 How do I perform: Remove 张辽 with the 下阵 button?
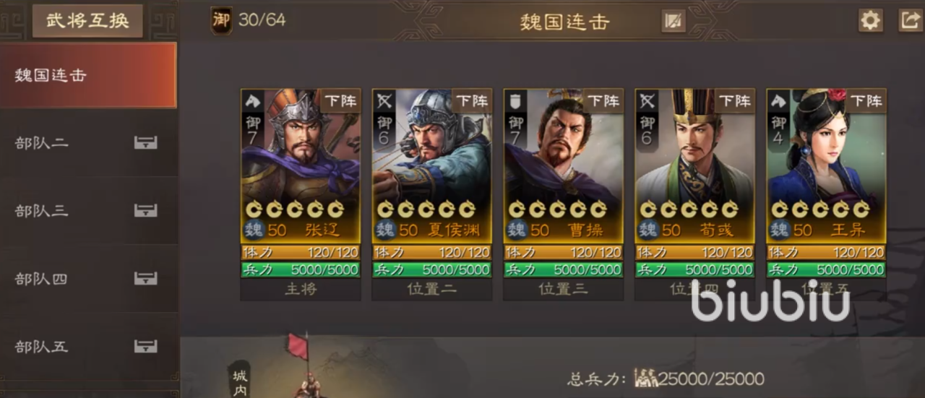point(340,101)
